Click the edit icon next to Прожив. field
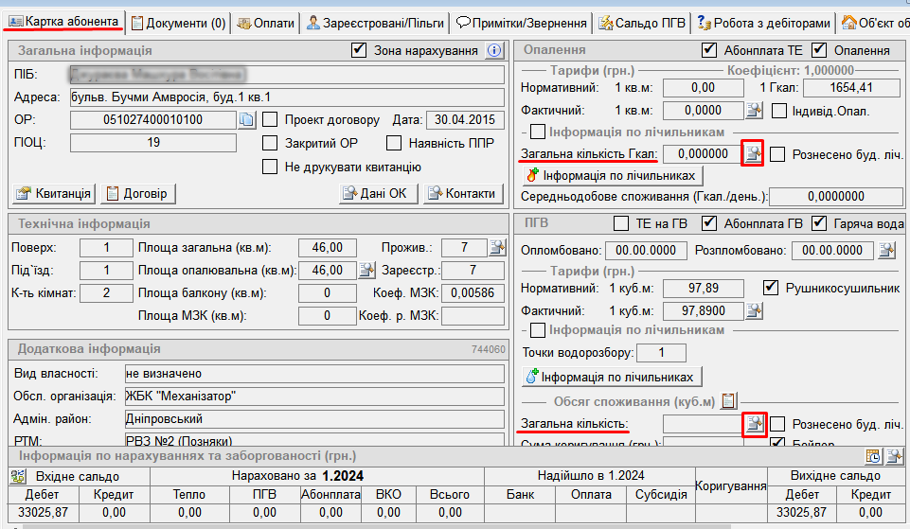The width and height of the screenshot is (910, 529). pyautogui.click(x=497, y=248)
